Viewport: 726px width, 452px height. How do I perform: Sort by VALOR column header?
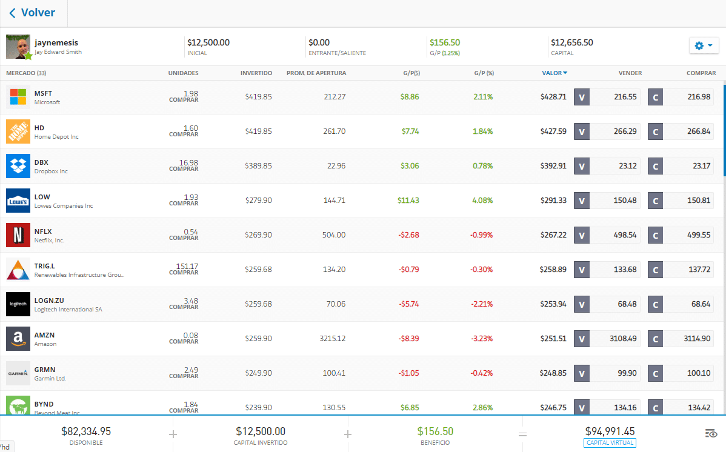pos(554,73)
